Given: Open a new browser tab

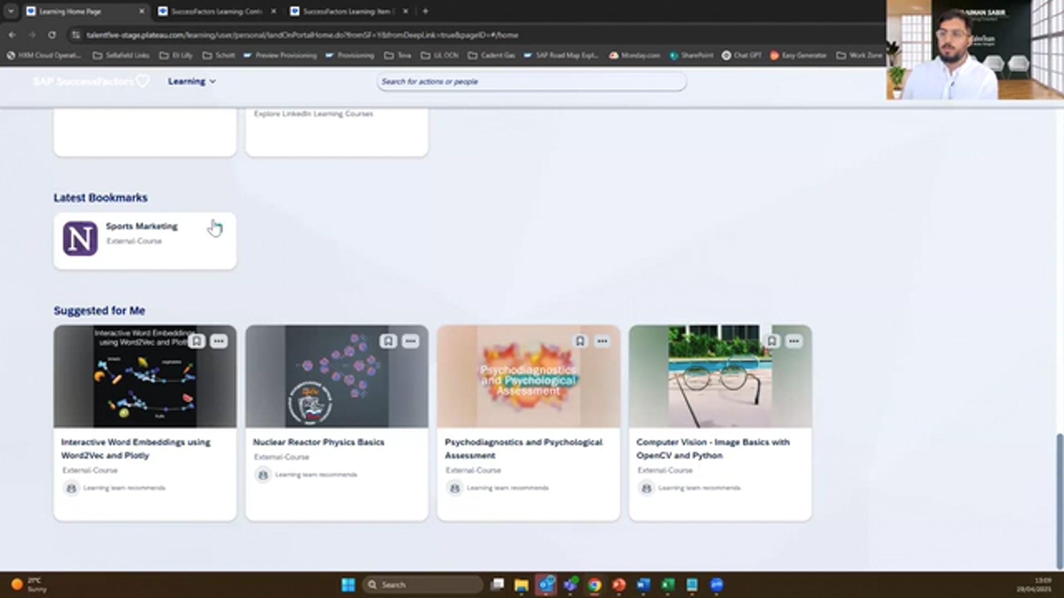Looking at the screenshot, I should (425, 12).
